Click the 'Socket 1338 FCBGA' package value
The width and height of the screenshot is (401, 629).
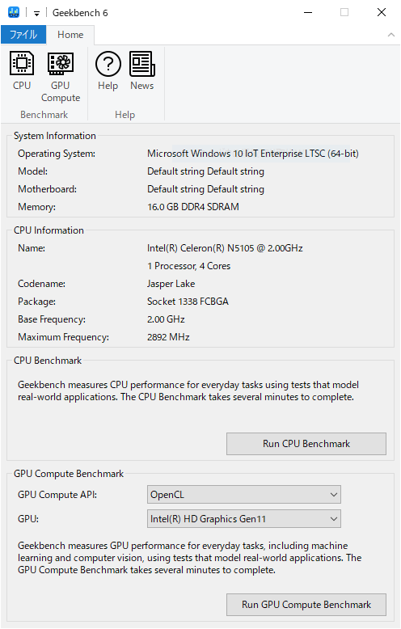[188, 302]
